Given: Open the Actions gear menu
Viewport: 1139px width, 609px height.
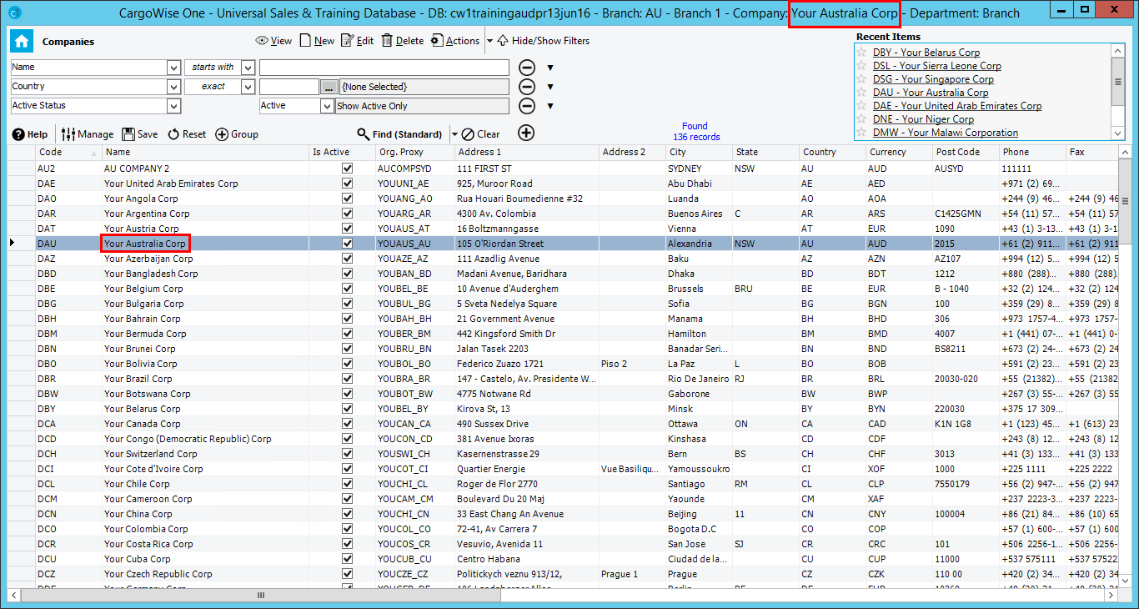Looking at the screenshot, I should point(455,41).
